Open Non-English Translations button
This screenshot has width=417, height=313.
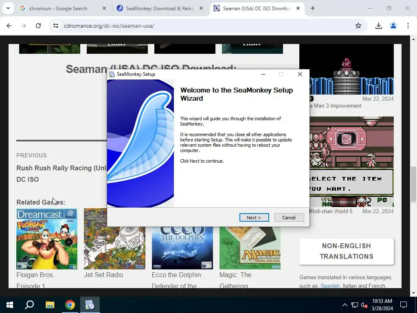(346, 251)
